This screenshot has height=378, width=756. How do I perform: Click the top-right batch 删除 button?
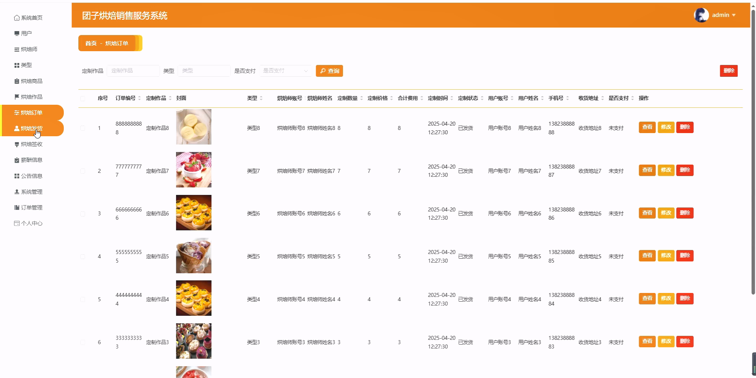729,71
